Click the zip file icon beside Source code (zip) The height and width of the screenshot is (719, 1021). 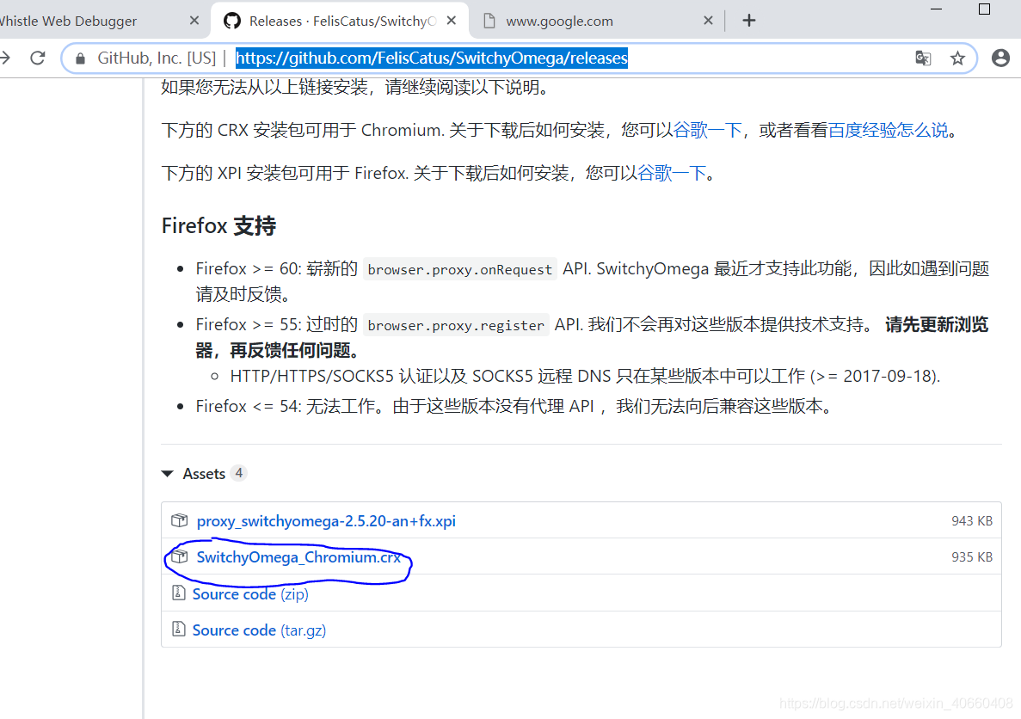pyautogui.click(x=178, y=593)
